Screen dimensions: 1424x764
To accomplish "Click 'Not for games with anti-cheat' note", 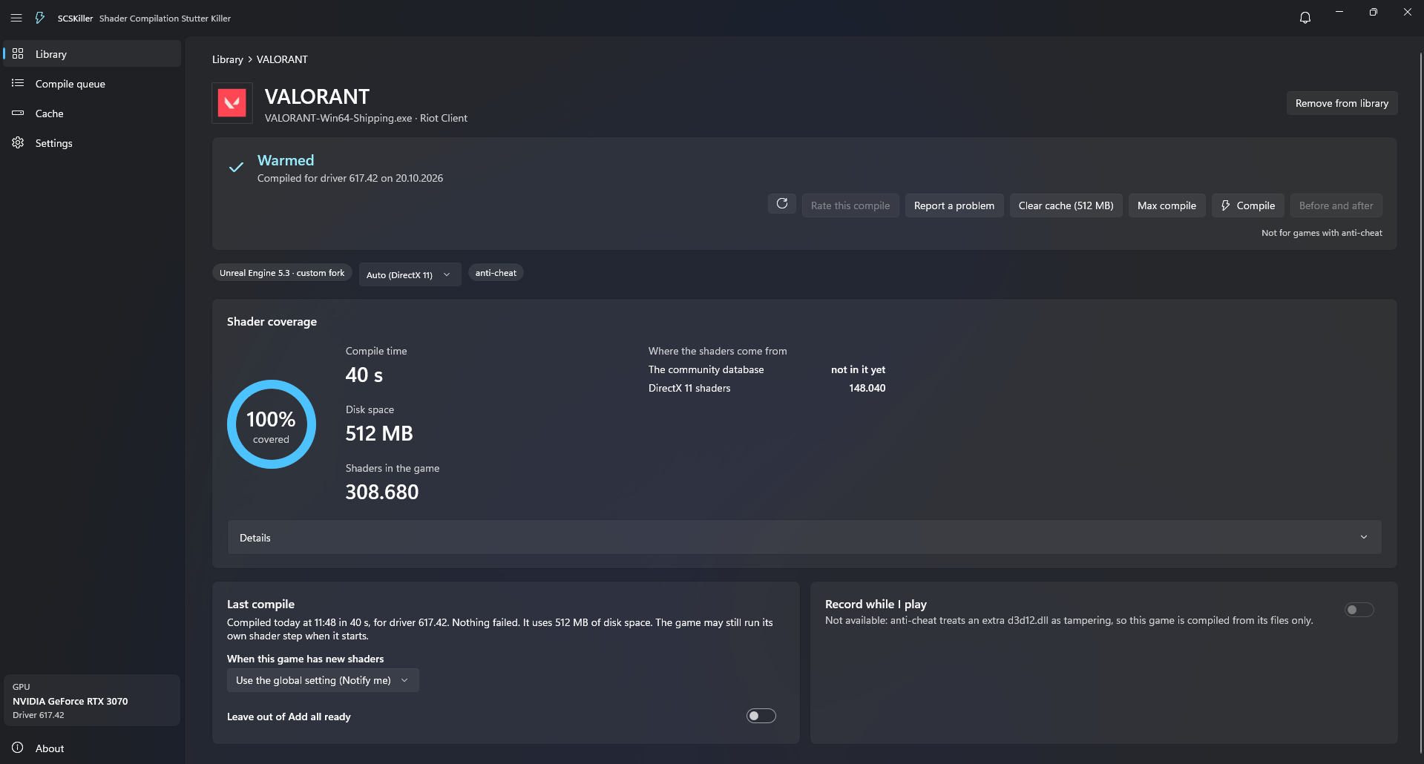I will pos(1322,233).
